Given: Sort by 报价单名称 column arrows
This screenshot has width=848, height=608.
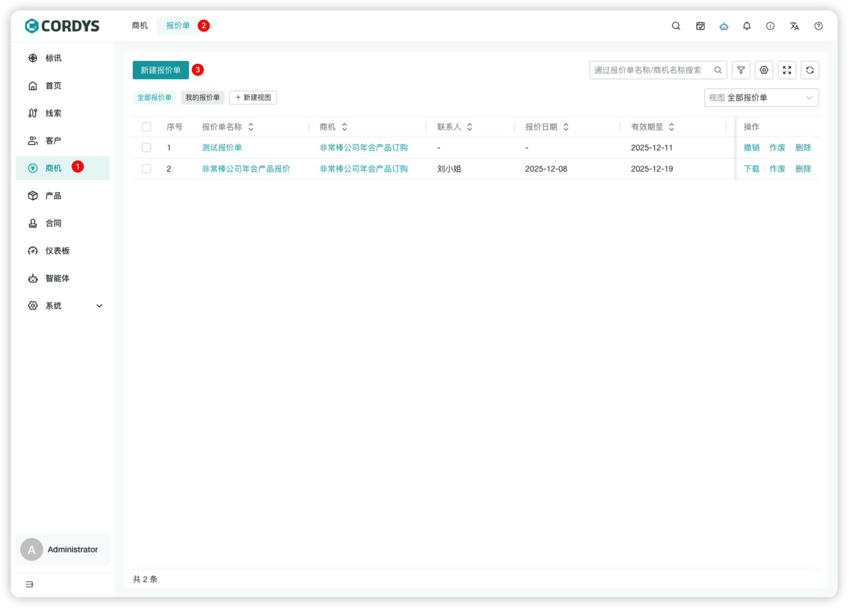Looking at the screenshot, I should [x=251, y=127].
